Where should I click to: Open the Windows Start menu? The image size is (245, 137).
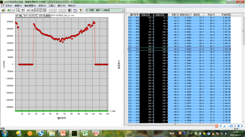point(5,133)
